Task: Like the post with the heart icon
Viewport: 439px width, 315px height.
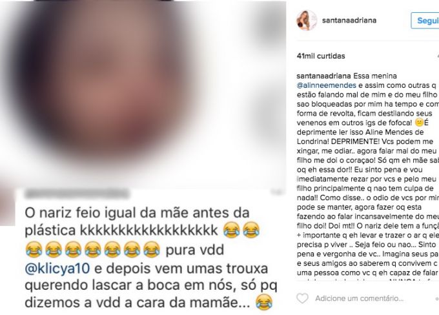Action: pos(302,298)
